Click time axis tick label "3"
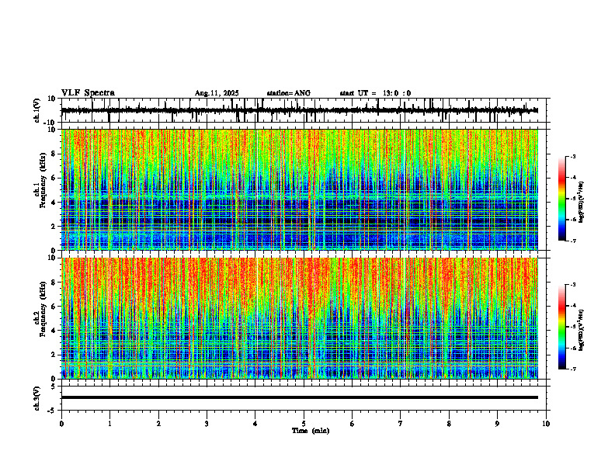This screenshot has height=475, width=615. (207, 424)
